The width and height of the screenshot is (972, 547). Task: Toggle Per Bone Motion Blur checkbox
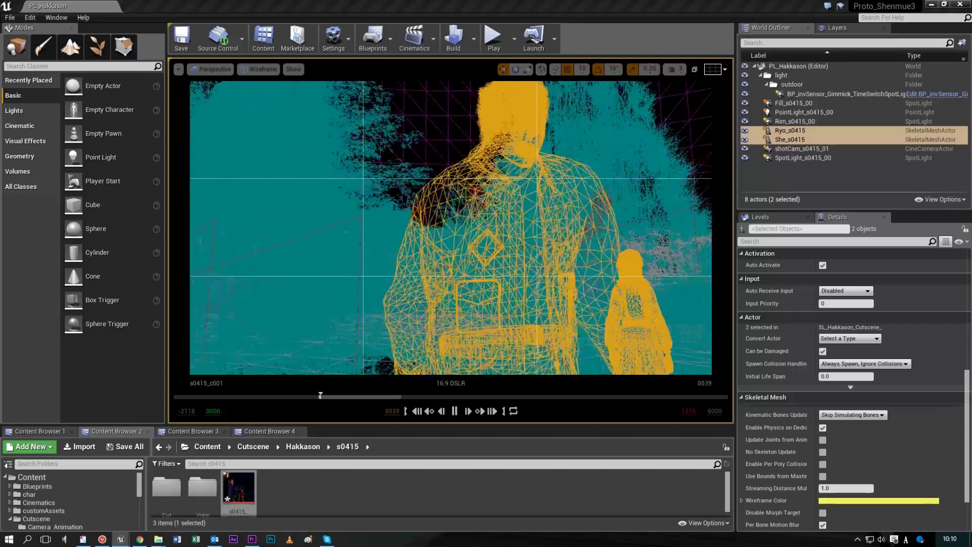tap(822, 525)
